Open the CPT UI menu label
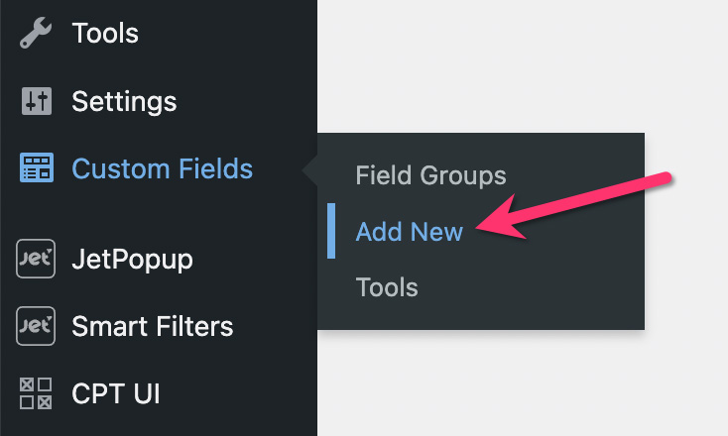 pyautogui.click(x=116, y=393)
